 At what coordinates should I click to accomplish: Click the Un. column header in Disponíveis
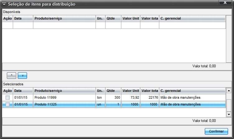point(101,18)
